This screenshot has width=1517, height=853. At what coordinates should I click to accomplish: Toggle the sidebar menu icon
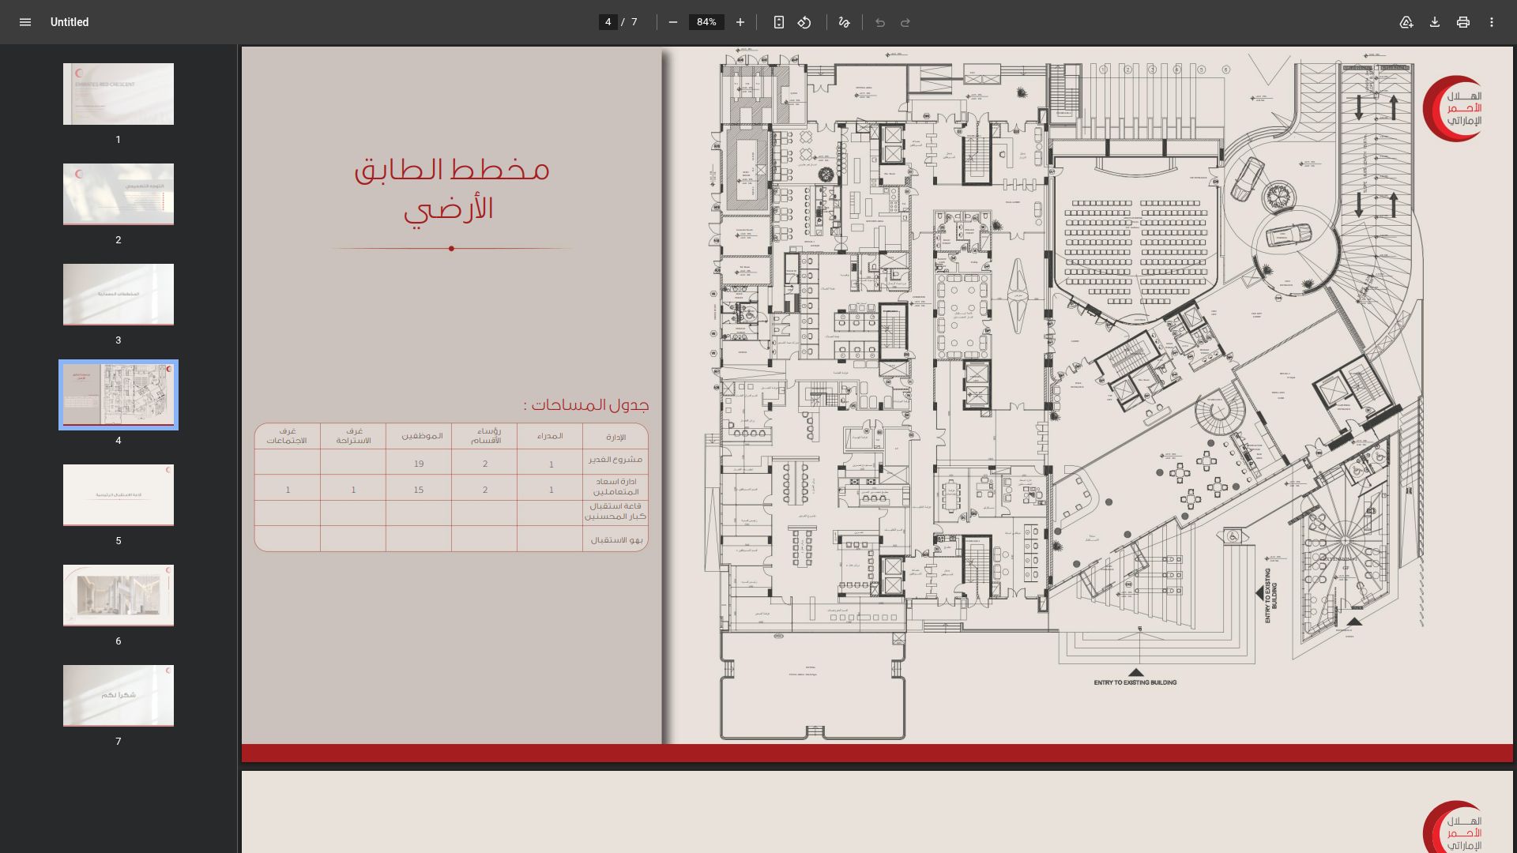click(x=25, y=22)
